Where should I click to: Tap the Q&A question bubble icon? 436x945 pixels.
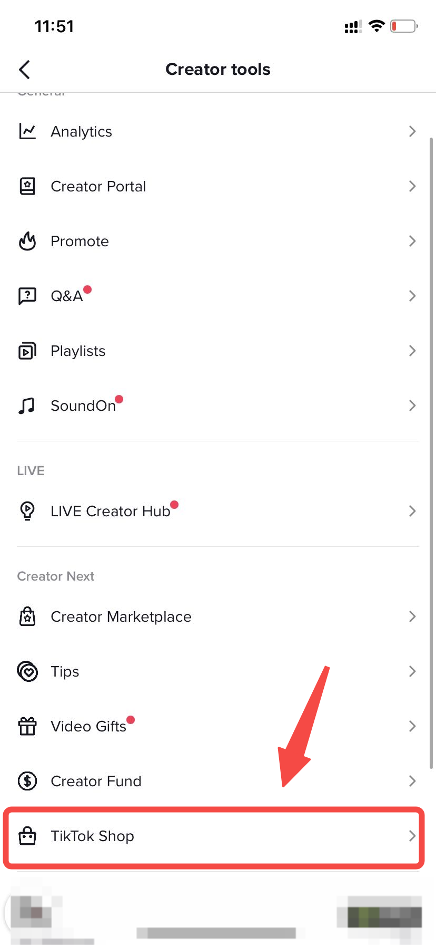(x=27, y=296)
